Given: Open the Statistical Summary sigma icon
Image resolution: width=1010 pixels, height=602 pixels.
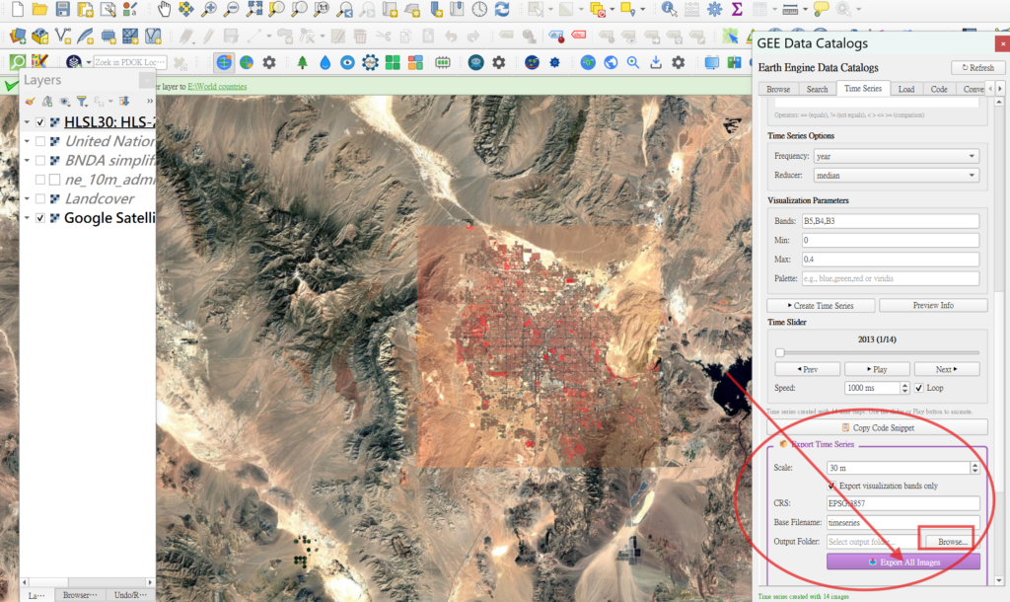Looking at the screenshot, I should (x=737, y=10).
